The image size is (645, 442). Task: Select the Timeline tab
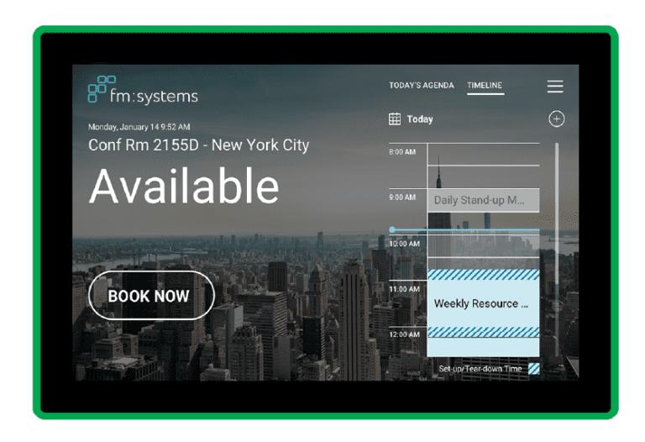point(485,85)
